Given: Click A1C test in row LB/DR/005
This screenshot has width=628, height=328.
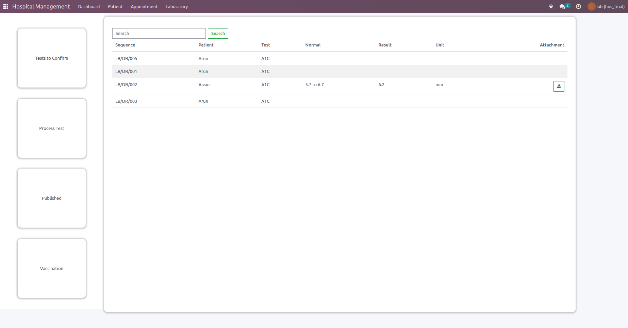Looking at the screenshot, I should coord(265,58).
